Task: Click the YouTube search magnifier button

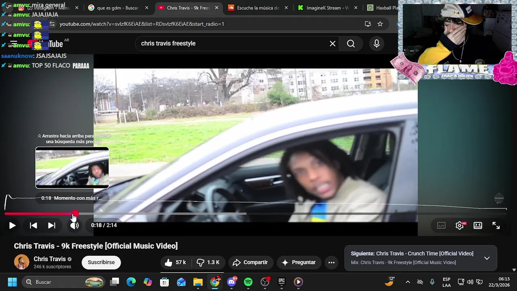Action: 351,44
